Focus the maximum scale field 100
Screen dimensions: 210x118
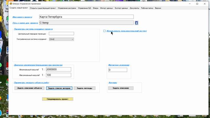click(58, 75)
